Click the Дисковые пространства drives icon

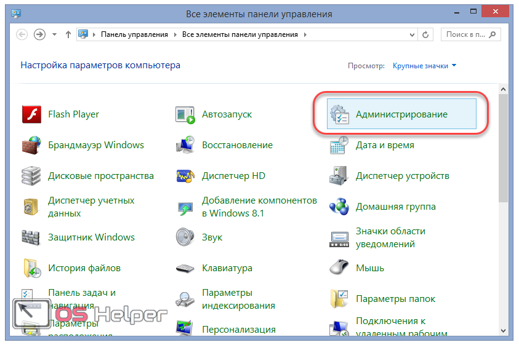[x=31, y=176]
